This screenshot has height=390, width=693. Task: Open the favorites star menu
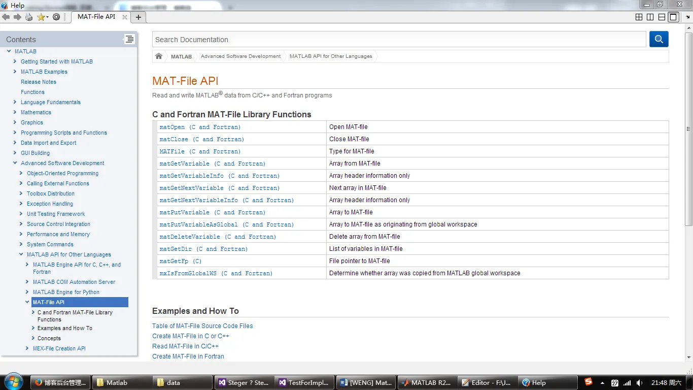point(43,17)
